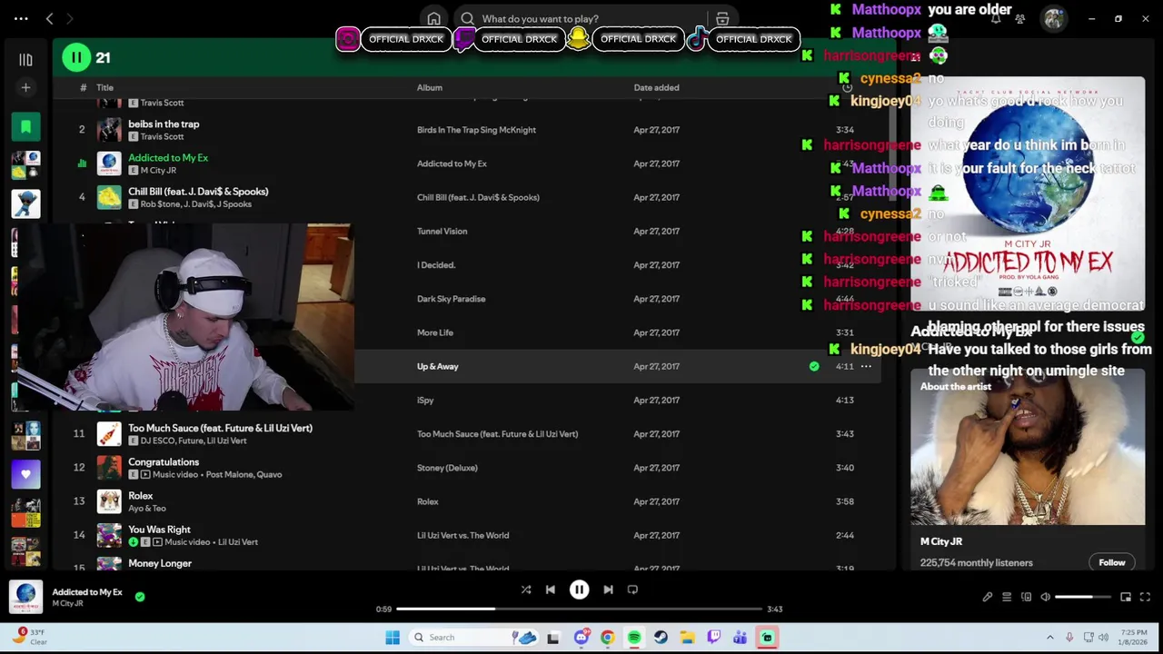The image size is (1163, 654).
Task: Expand Your Library sidebar
Action: [x=25, y=60]
